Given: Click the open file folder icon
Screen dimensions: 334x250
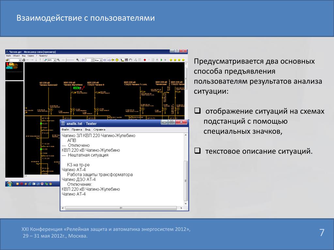Looking at the screenshot, I should click(x=7, y=60).
